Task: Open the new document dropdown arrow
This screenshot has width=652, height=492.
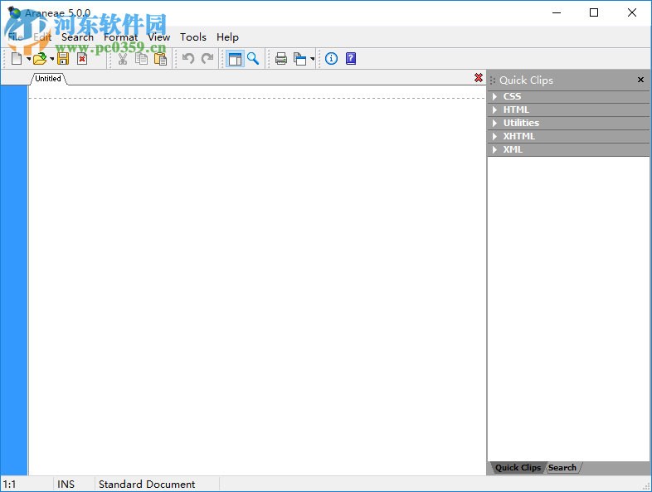Action: 28,59
